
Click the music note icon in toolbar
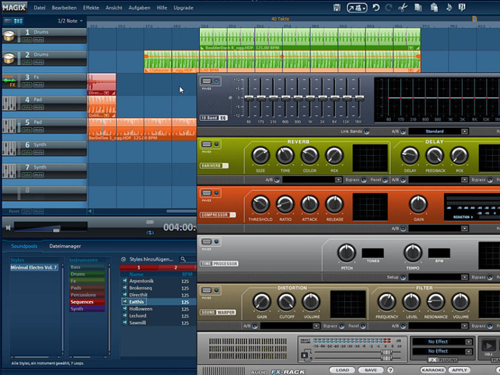click(x=449, y=7)
